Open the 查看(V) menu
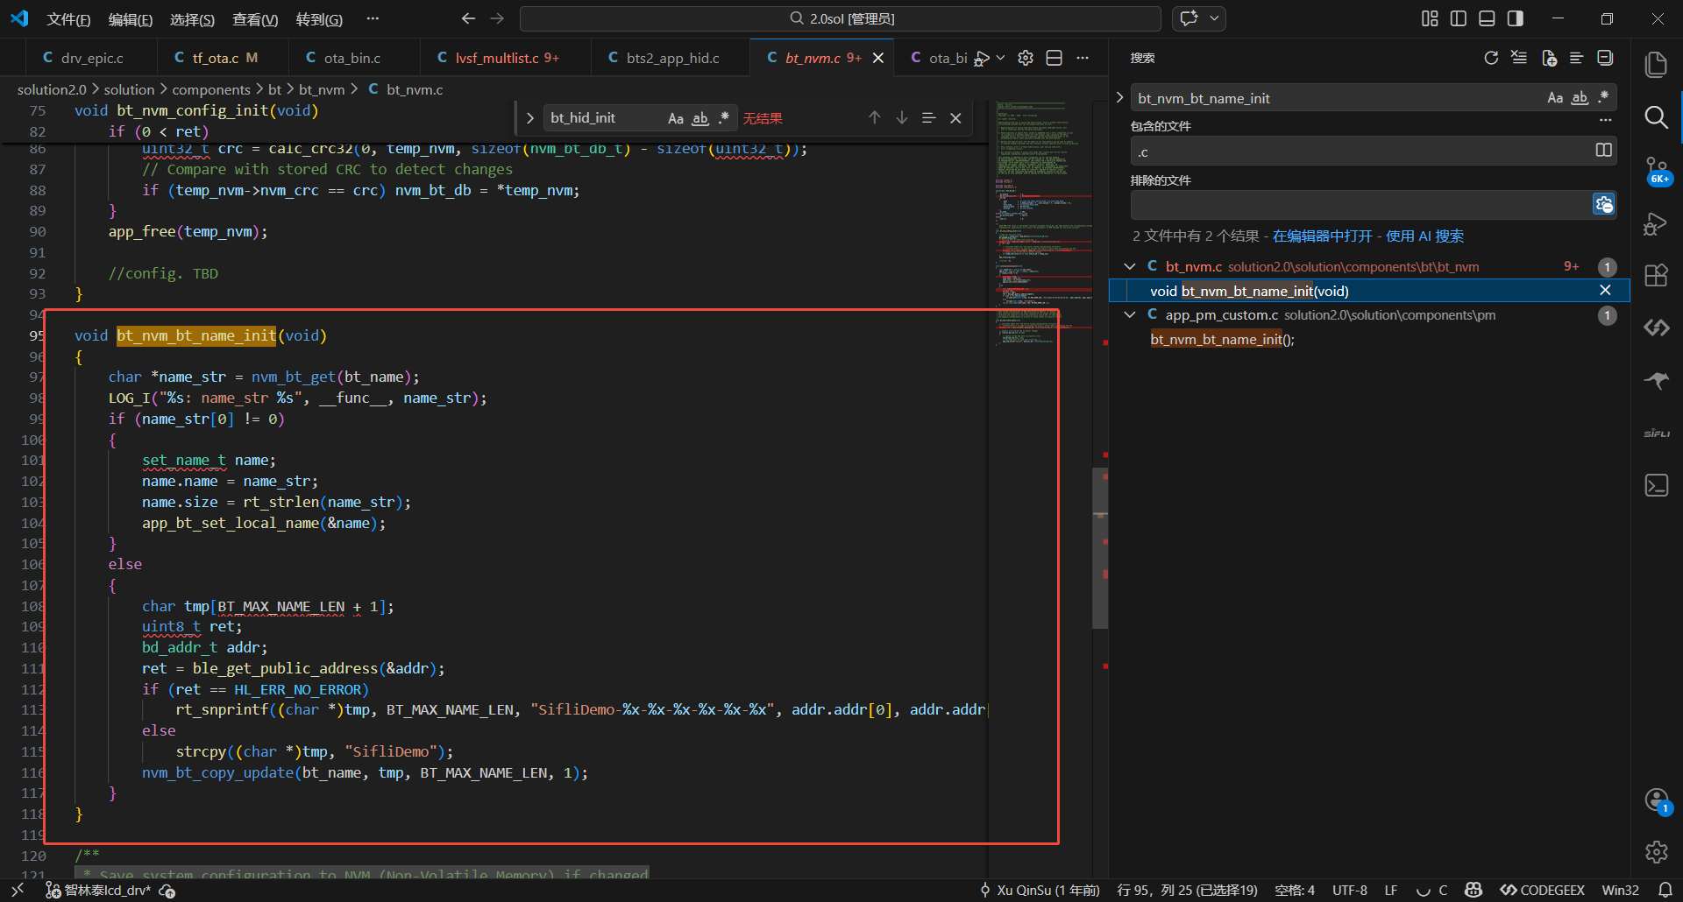Image resolution: width=1683 pixels, height=902 pixels. (255, 18)
